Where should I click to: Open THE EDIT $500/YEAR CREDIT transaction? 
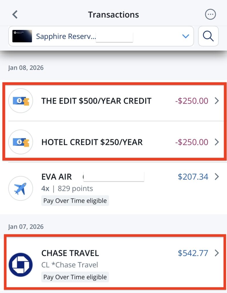coord(96,101)
